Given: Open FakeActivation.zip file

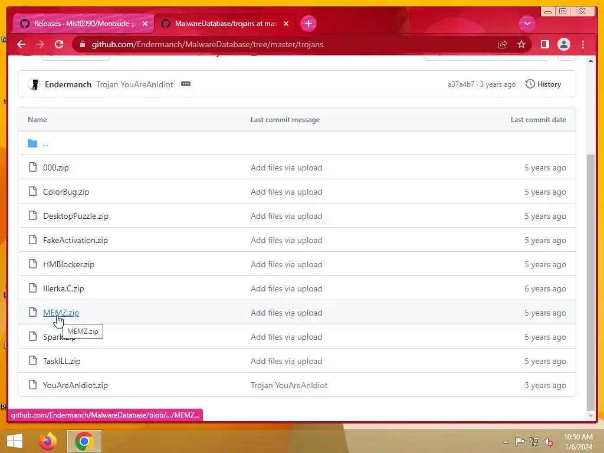Looking at the screenshot, I should pyautogui.click(x=75, y=241).
